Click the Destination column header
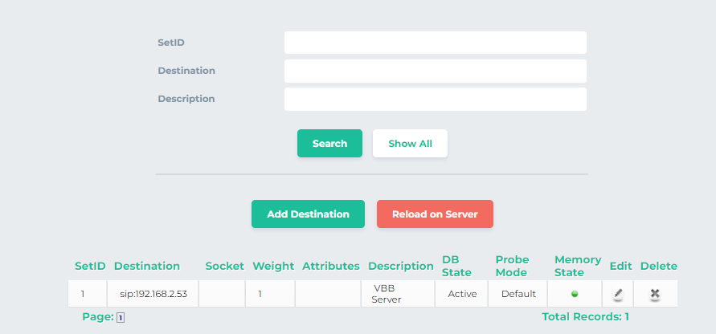The image size is (716, 334). coord(147,266)
